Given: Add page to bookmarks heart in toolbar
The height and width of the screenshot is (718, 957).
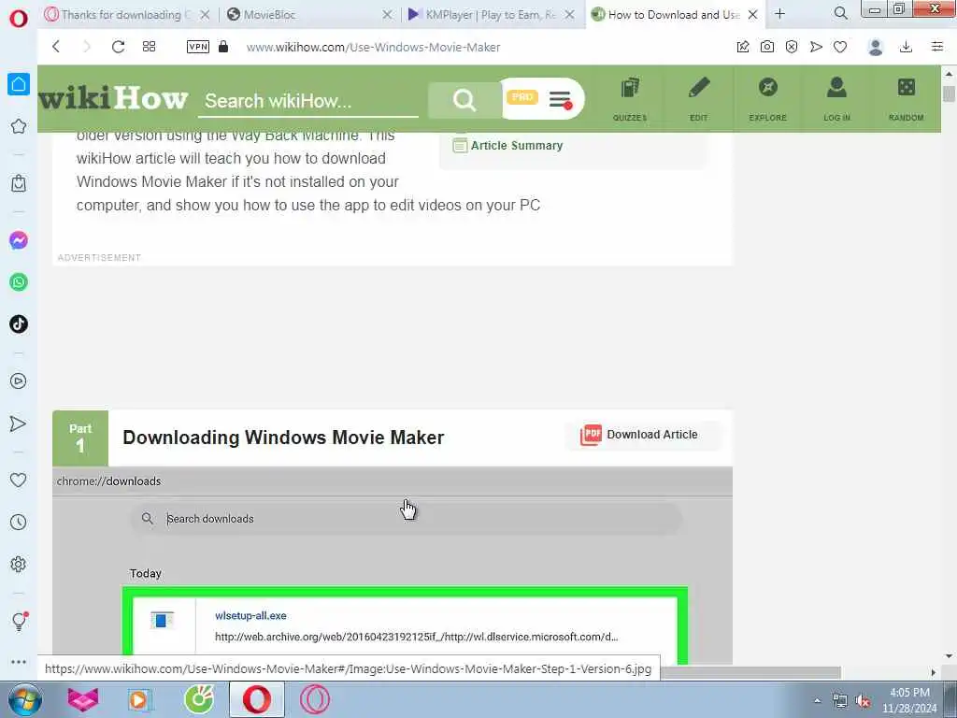Looking at the screenshot, I should [x=840, y=47].
